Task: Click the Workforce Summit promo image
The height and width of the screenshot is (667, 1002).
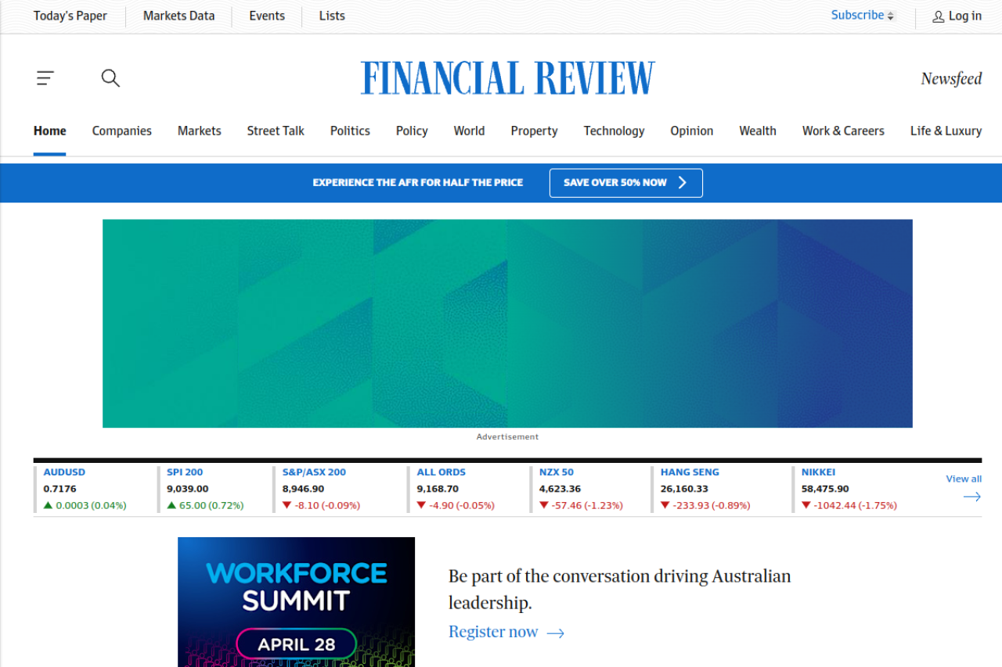Action: pos(296,602)
